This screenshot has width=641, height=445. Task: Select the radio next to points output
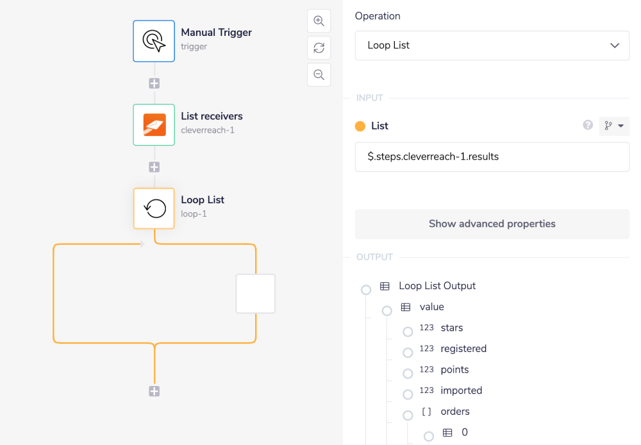tap(408, 373)
